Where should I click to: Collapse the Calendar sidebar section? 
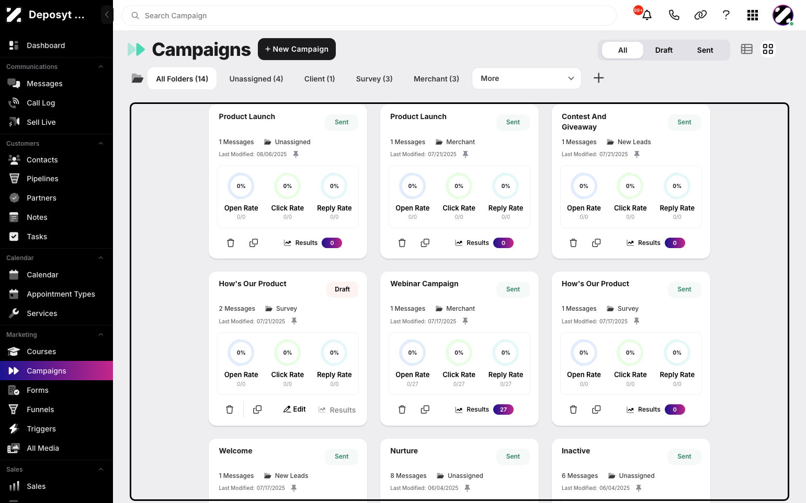click(x=101, y=258)
